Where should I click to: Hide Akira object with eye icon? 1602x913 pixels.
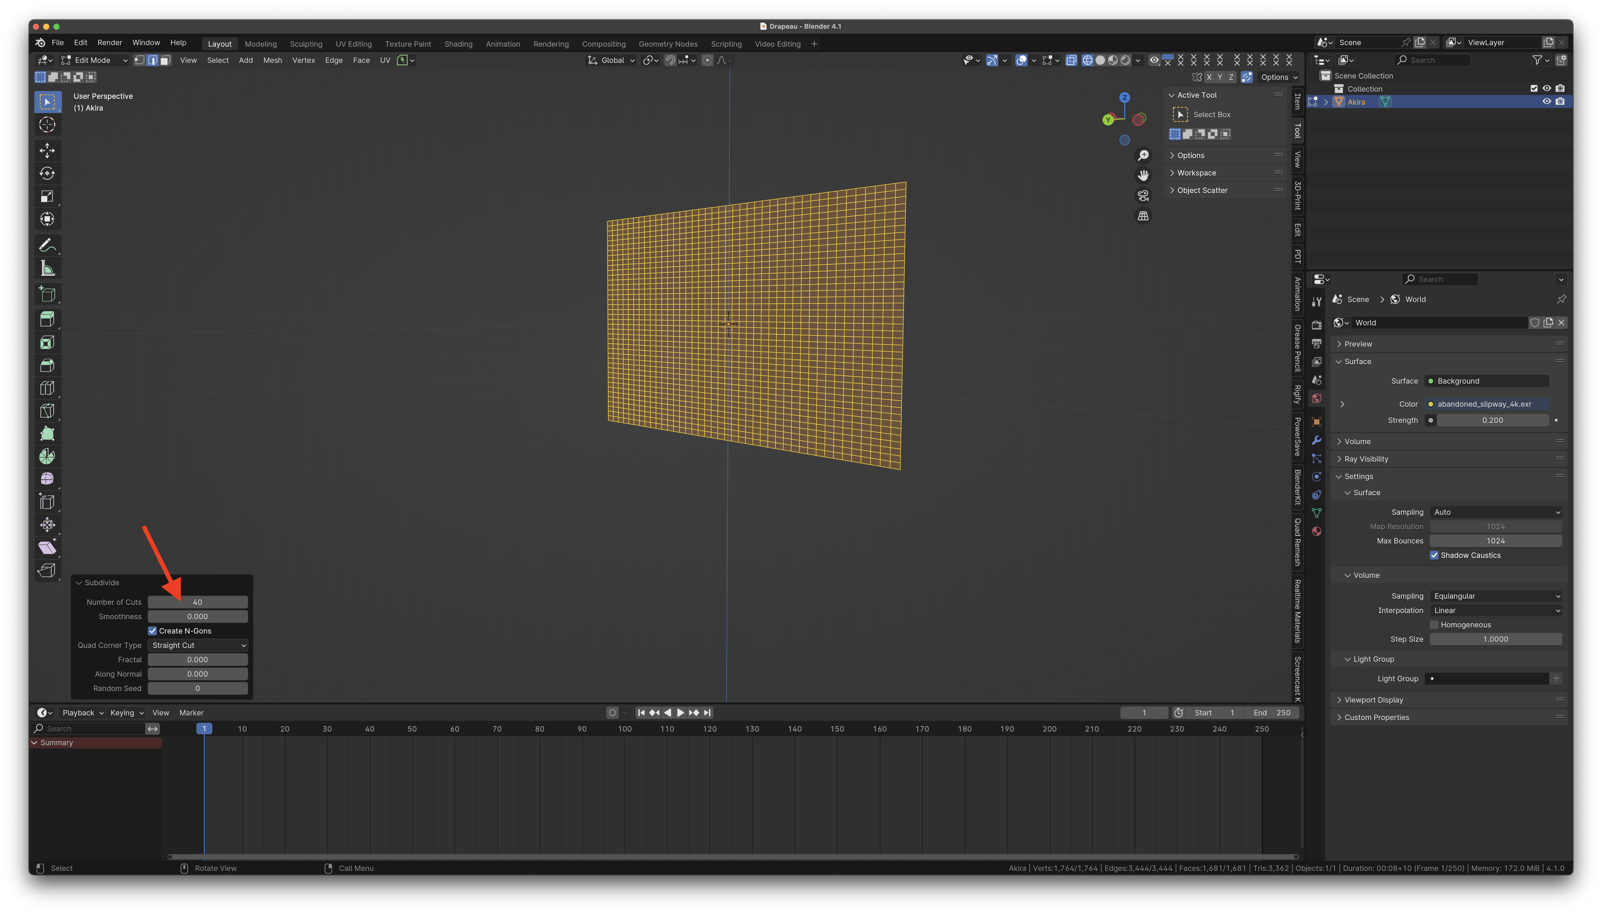1547,102
